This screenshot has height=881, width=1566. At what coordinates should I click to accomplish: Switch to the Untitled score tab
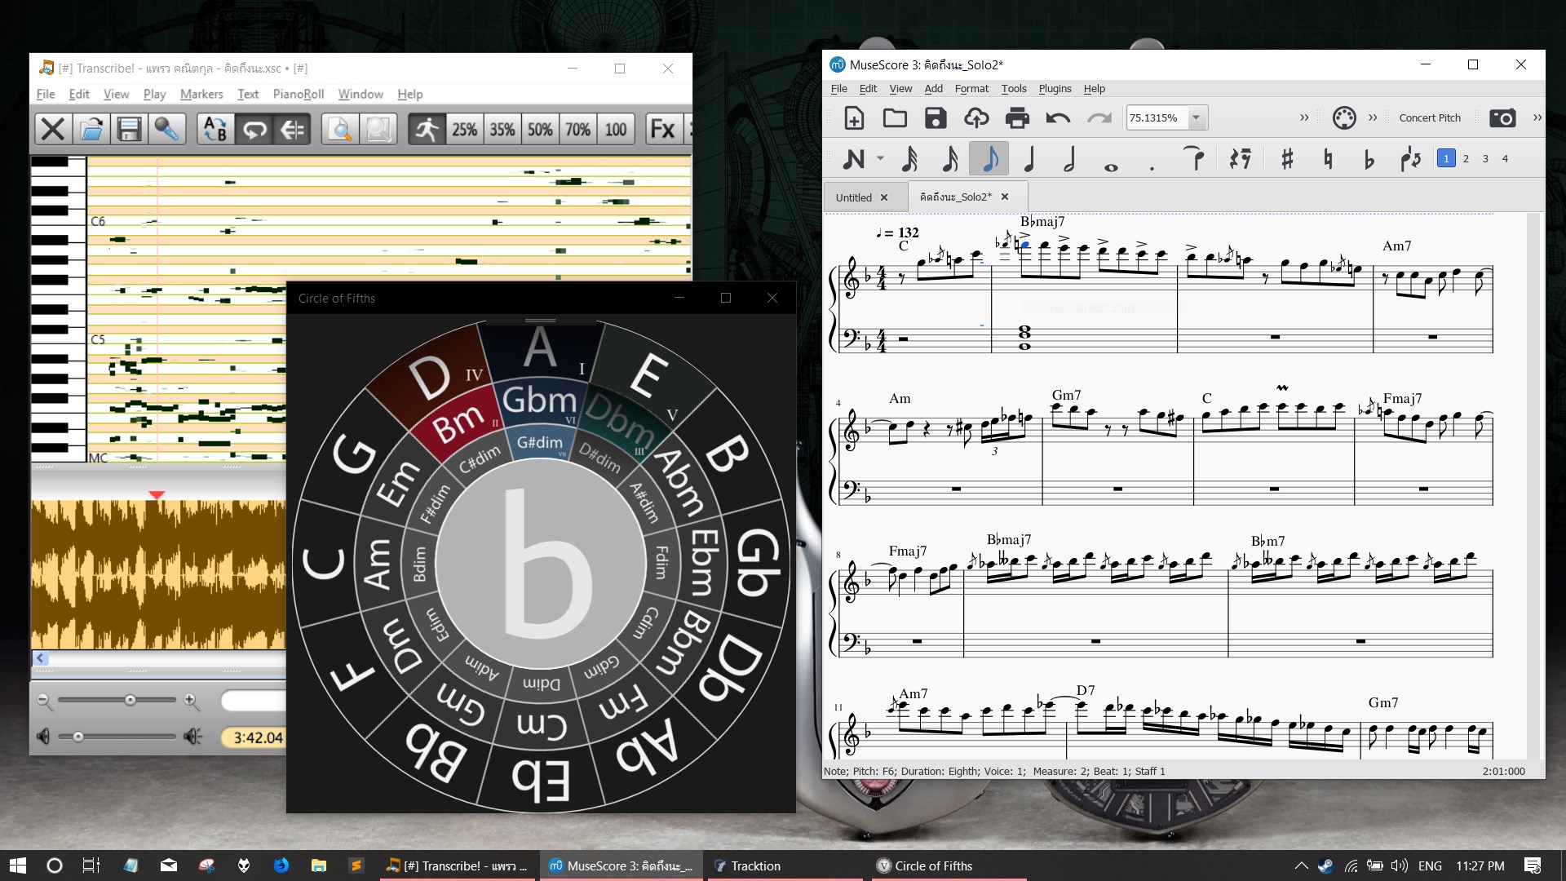click(x=853, y=197)
